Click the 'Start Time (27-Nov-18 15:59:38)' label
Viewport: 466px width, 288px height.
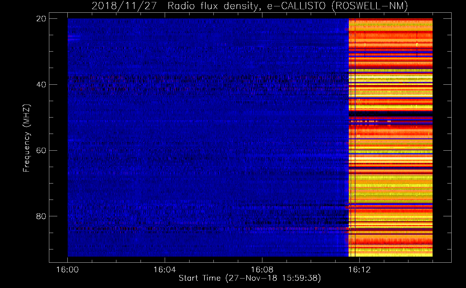(x=250, y=278)
